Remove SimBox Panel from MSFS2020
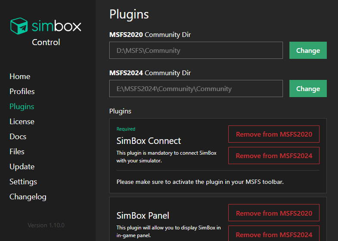This screenshot has width=338, height=241. point(274,213)
